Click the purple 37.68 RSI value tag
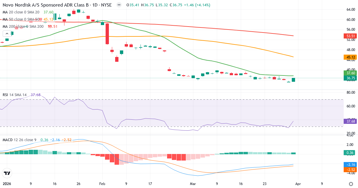The width and height of the screenshot is (358, 188). 350,121
